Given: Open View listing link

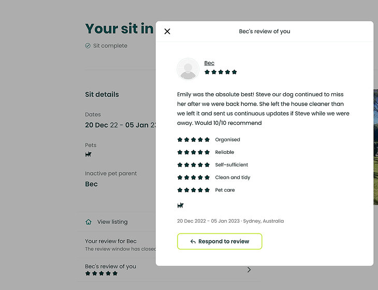Looking at the screenshot, I should click(112, 222).
